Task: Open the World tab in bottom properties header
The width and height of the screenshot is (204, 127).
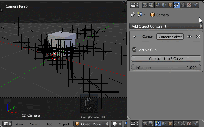Action: coord(164,124)
